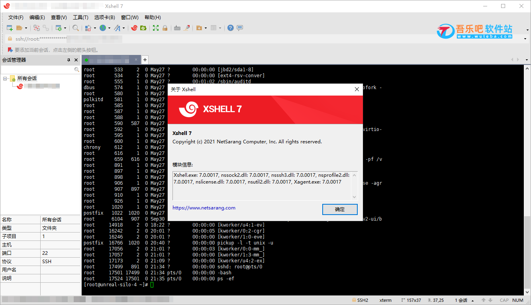The height and width of the screenshot is (305, 531).
Task: Collapse the 所有会话 tree node
Action: point(5,78)
